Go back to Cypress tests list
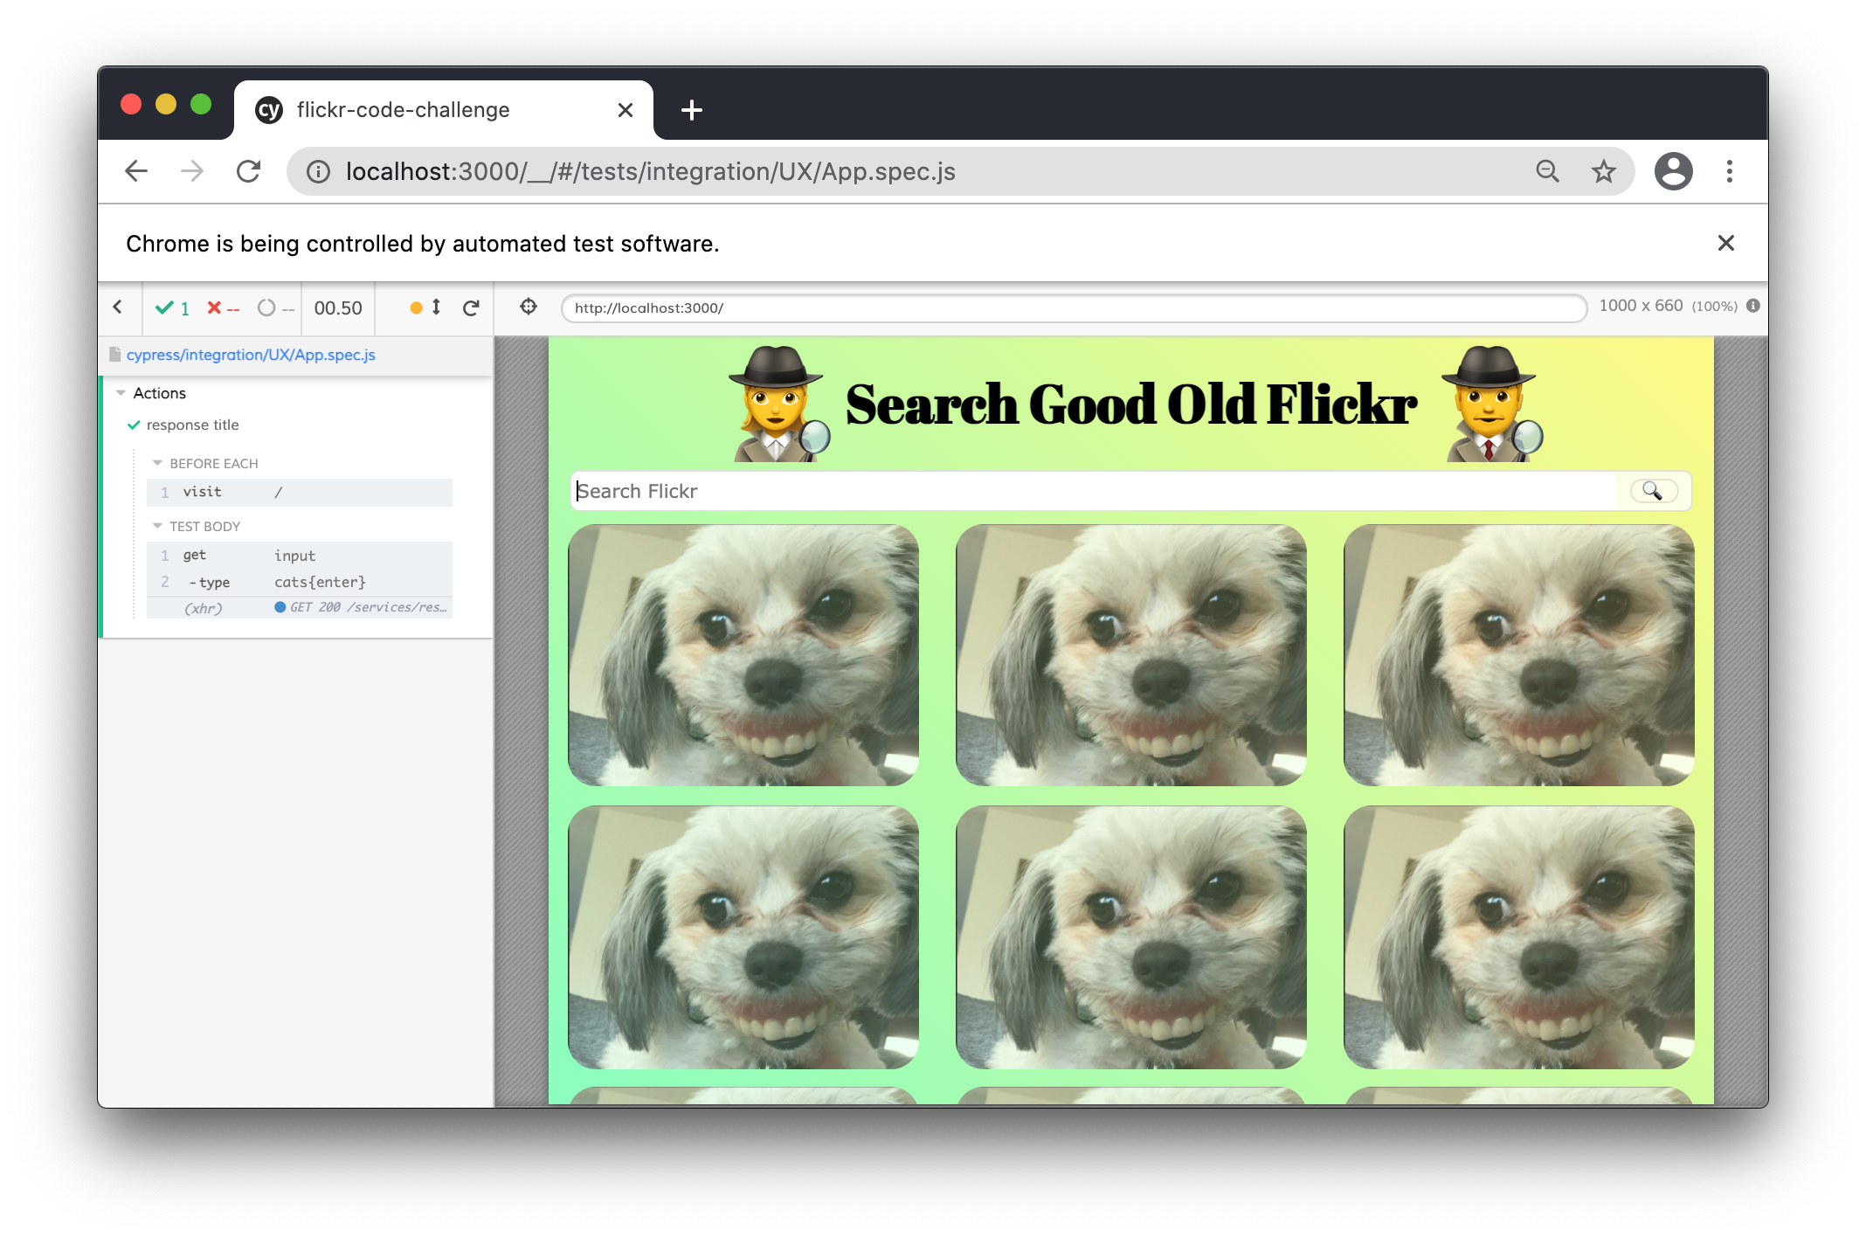 coord(118,308)
